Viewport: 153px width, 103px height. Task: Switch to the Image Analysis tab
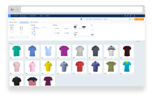[34, 22]
